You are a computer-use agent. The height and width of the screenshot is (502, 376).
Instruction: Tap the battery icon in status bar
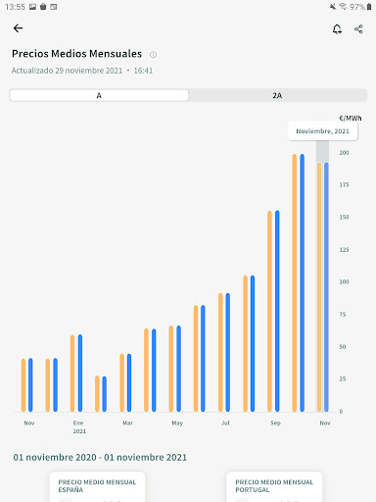click(369, 7)
